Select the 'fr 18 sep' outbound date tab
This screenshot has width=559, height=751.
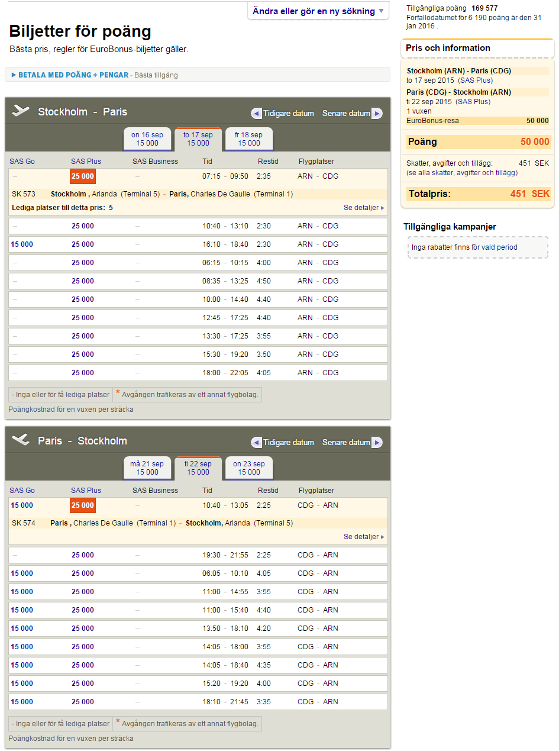coord(249,139)
